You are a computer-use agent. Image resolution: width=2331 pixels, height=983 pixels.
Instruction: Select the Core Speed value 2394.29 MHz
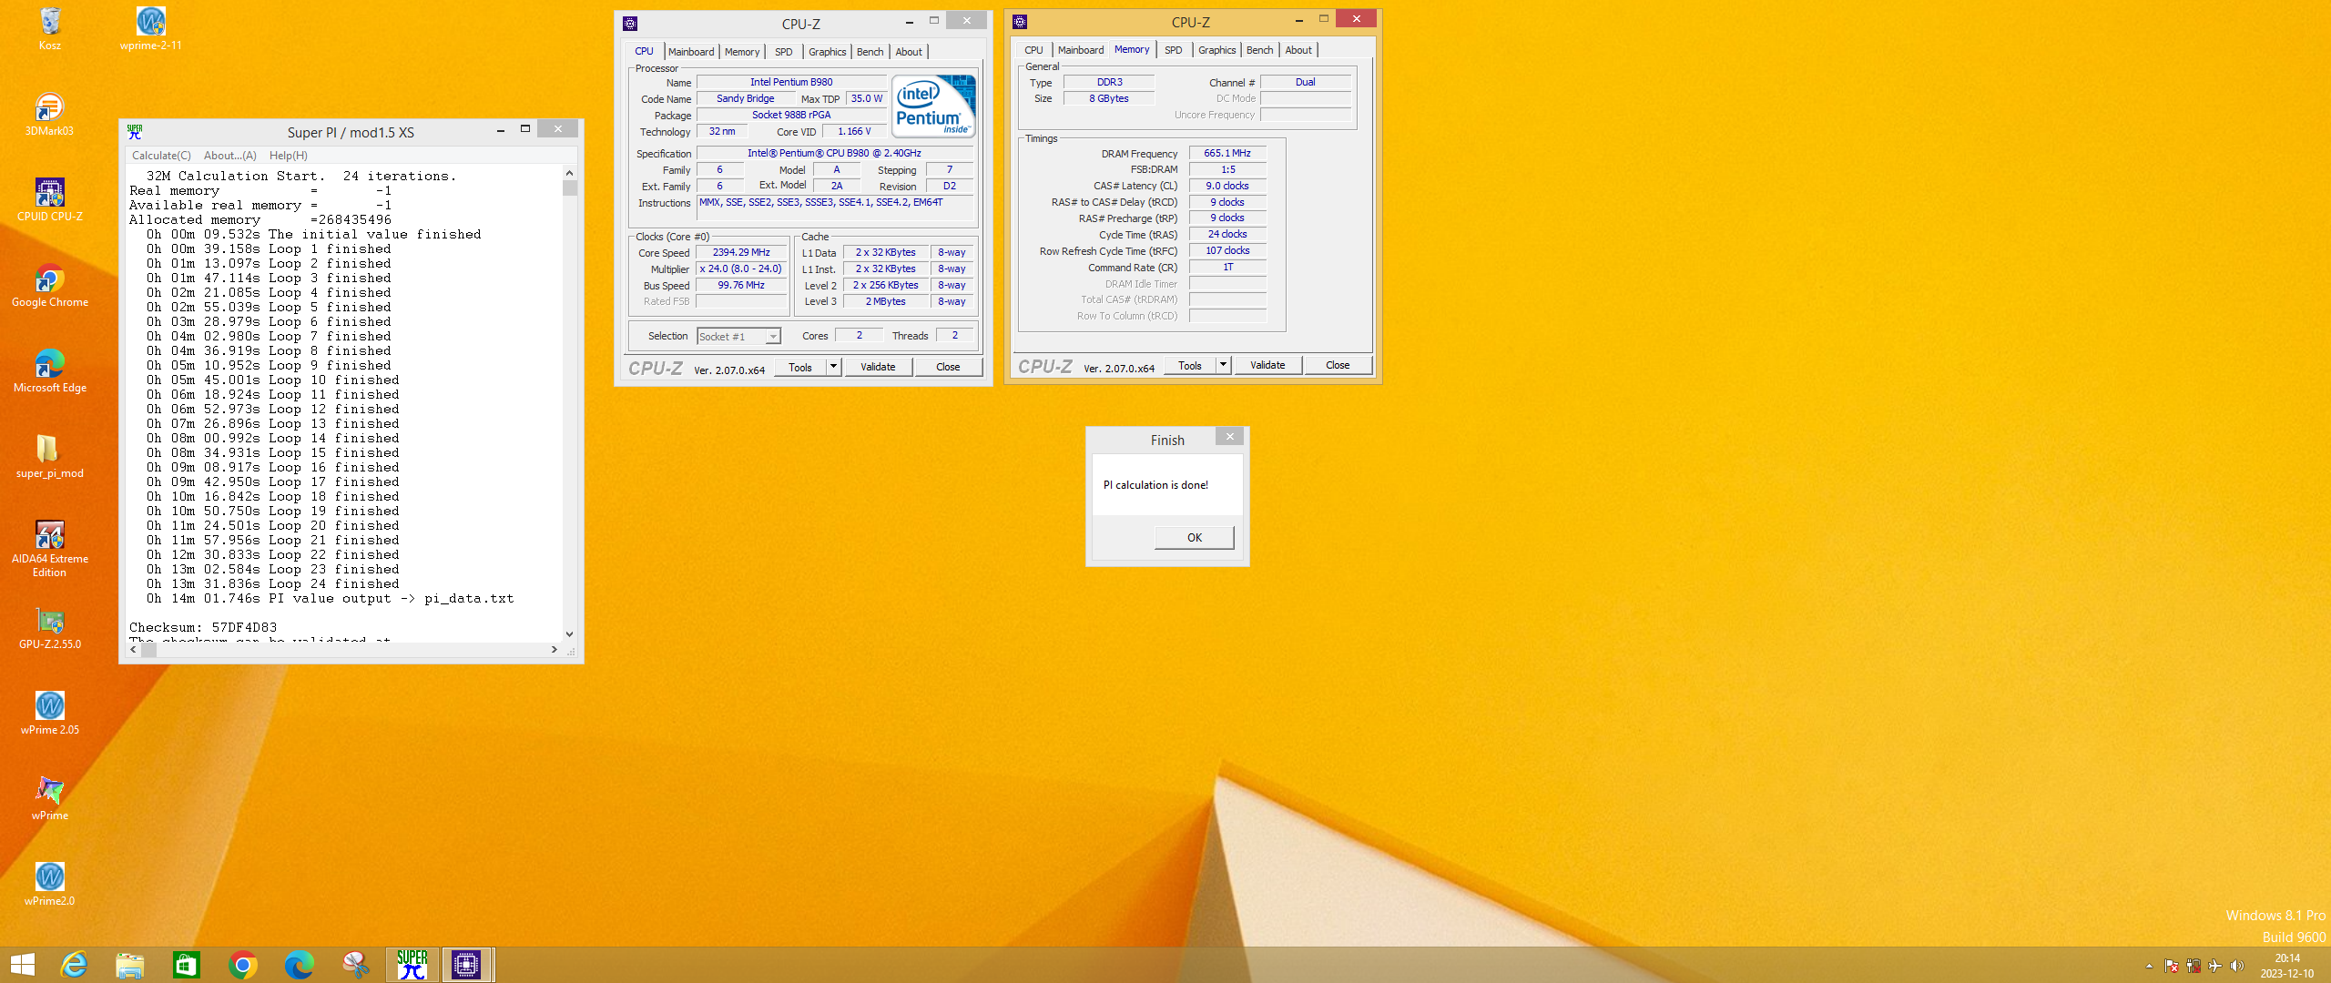tap(740, 253)
